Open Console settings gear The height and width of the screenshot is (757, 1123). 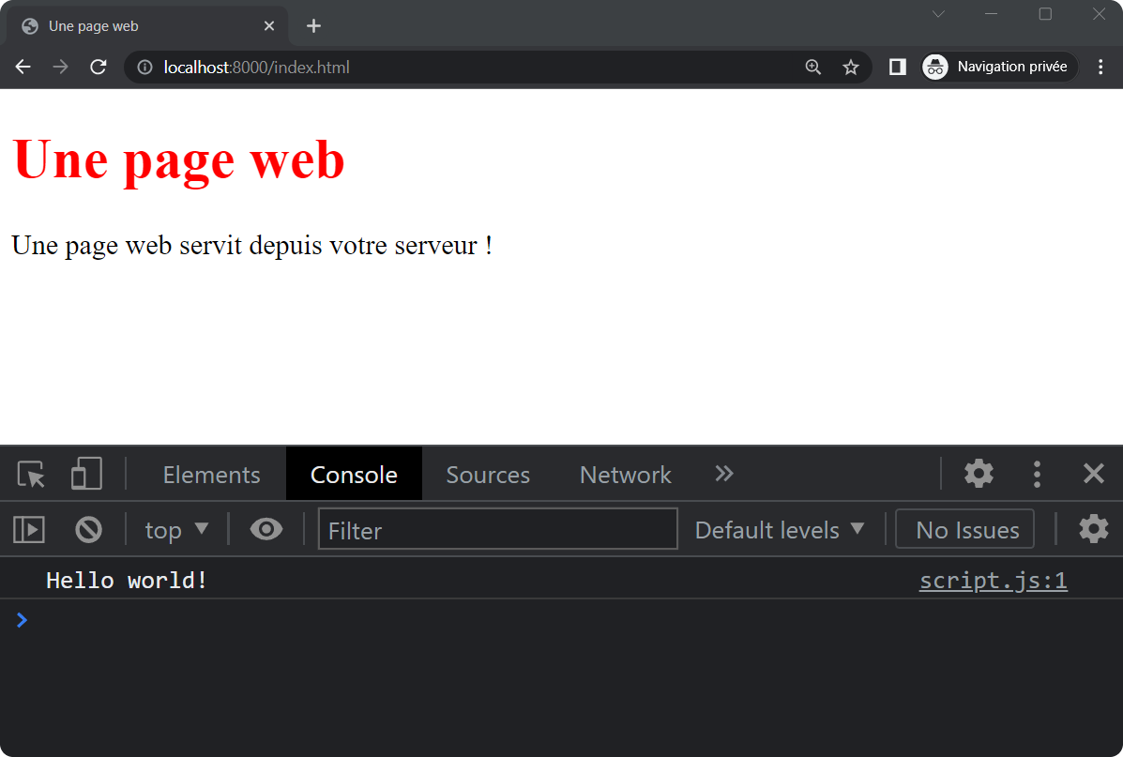1094,529
